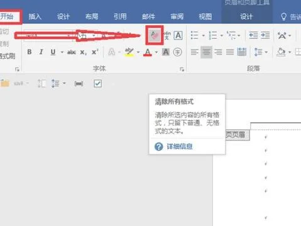301x226 pixels.
Task: Justify paragraph text
Action: (x=230, y=52)
